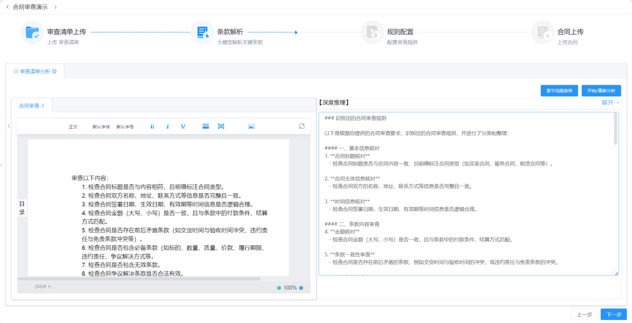Toggle bold formatting in the editor toolbar

152,126
